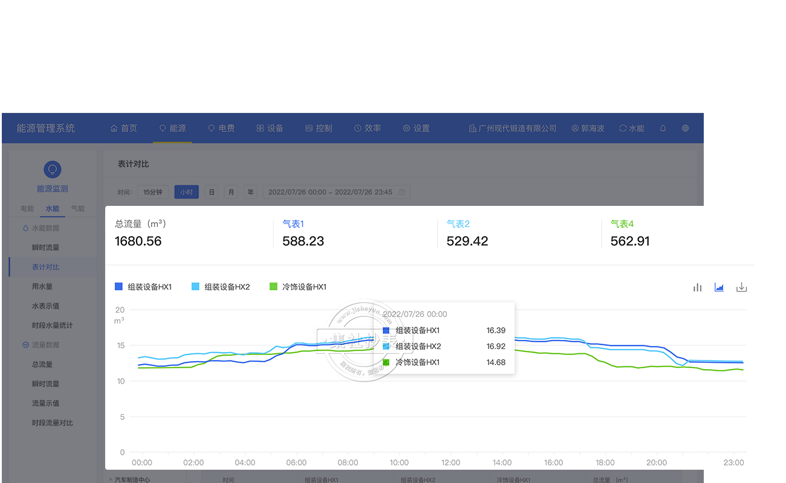The height and width of the screenshot is (483, 786).
Task: Open 瞬时流量 under 水能数据
Action: click(x=45, y=248)
